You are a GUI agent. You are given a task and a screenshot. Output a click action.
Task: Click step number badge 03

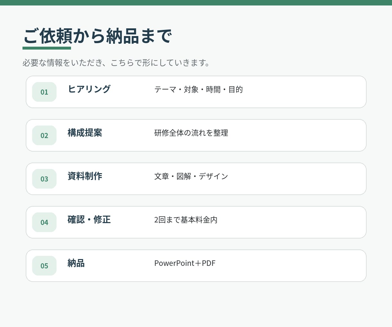[x=44, y=179]
